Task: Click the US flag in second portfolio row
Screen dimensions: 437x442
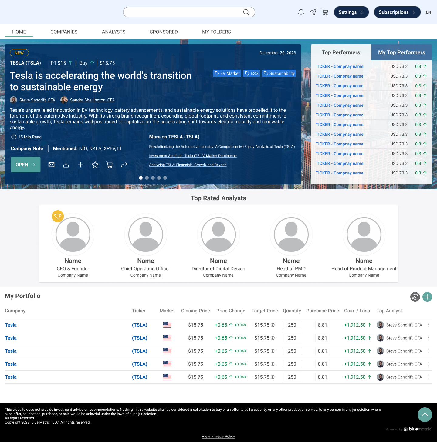Action: point(167,338)
